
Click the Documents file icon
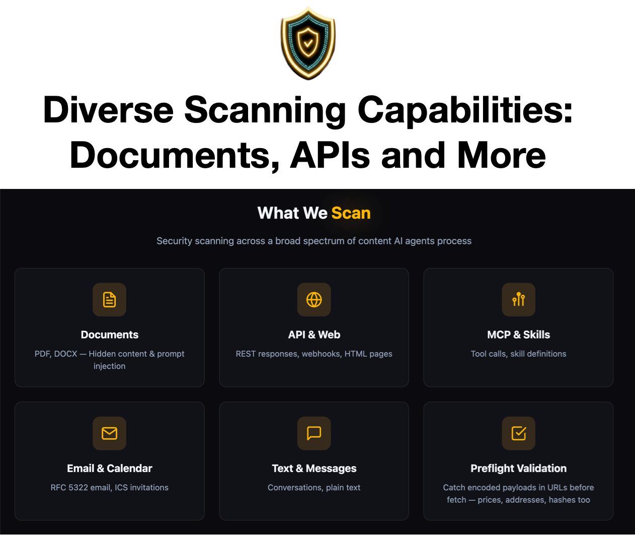point(109,300)
